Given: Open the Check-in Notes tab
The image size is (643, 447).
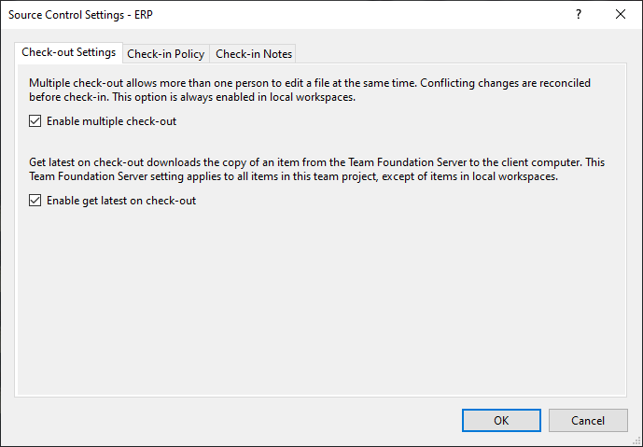Looking at the screenshot, I should pos(254,54).
